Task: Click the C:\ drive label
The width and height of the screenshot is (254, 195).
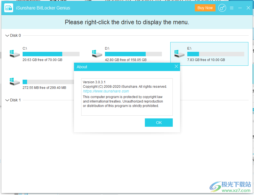Action: coord(25,48)
